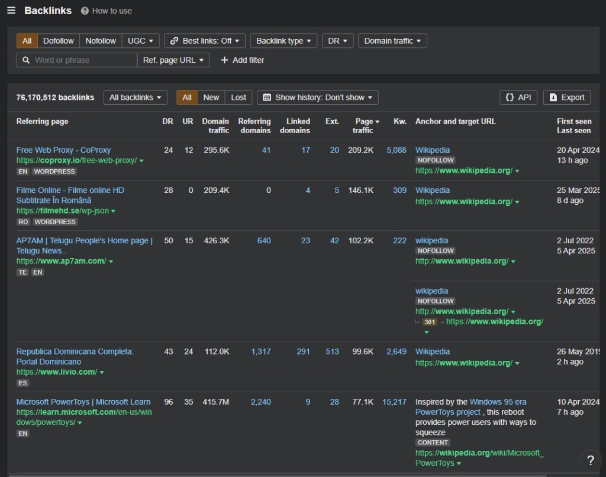The height and width of the screenshot is (477, 606).
Task: Open Microsoft PowerToys | Microsoft Learn link
Action: (x=83, y=402)
